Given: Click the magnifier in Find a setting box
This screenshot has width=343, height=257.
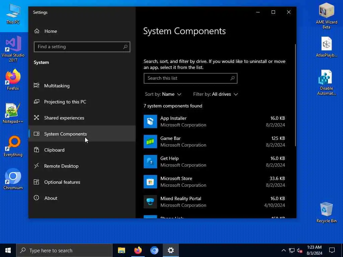Looking at the screenshot, I should point(125,47).
